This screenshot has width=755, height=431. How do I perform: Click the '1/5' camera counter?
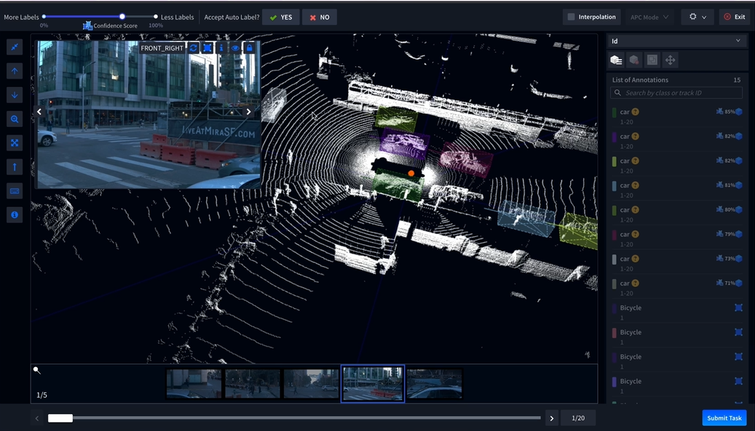tap(42, 395)
